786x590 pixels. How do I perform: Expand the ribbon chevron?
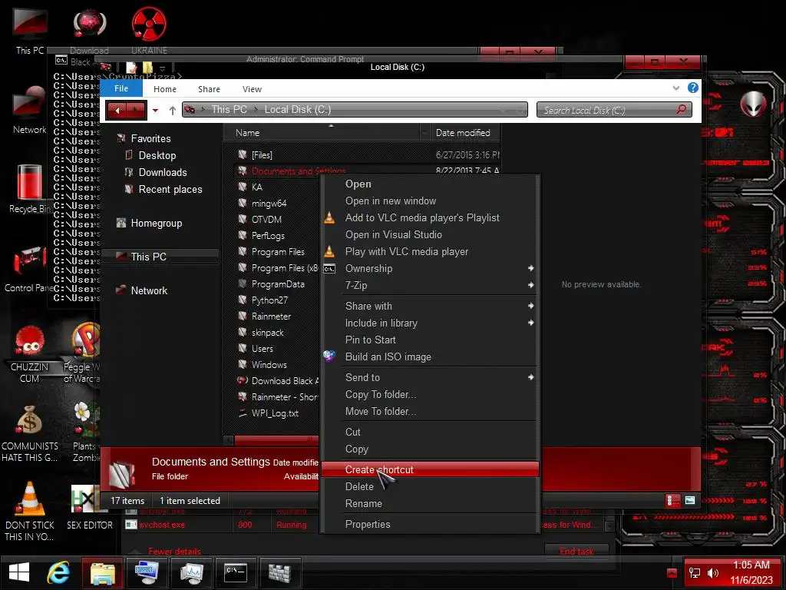[x=676, y=88]
